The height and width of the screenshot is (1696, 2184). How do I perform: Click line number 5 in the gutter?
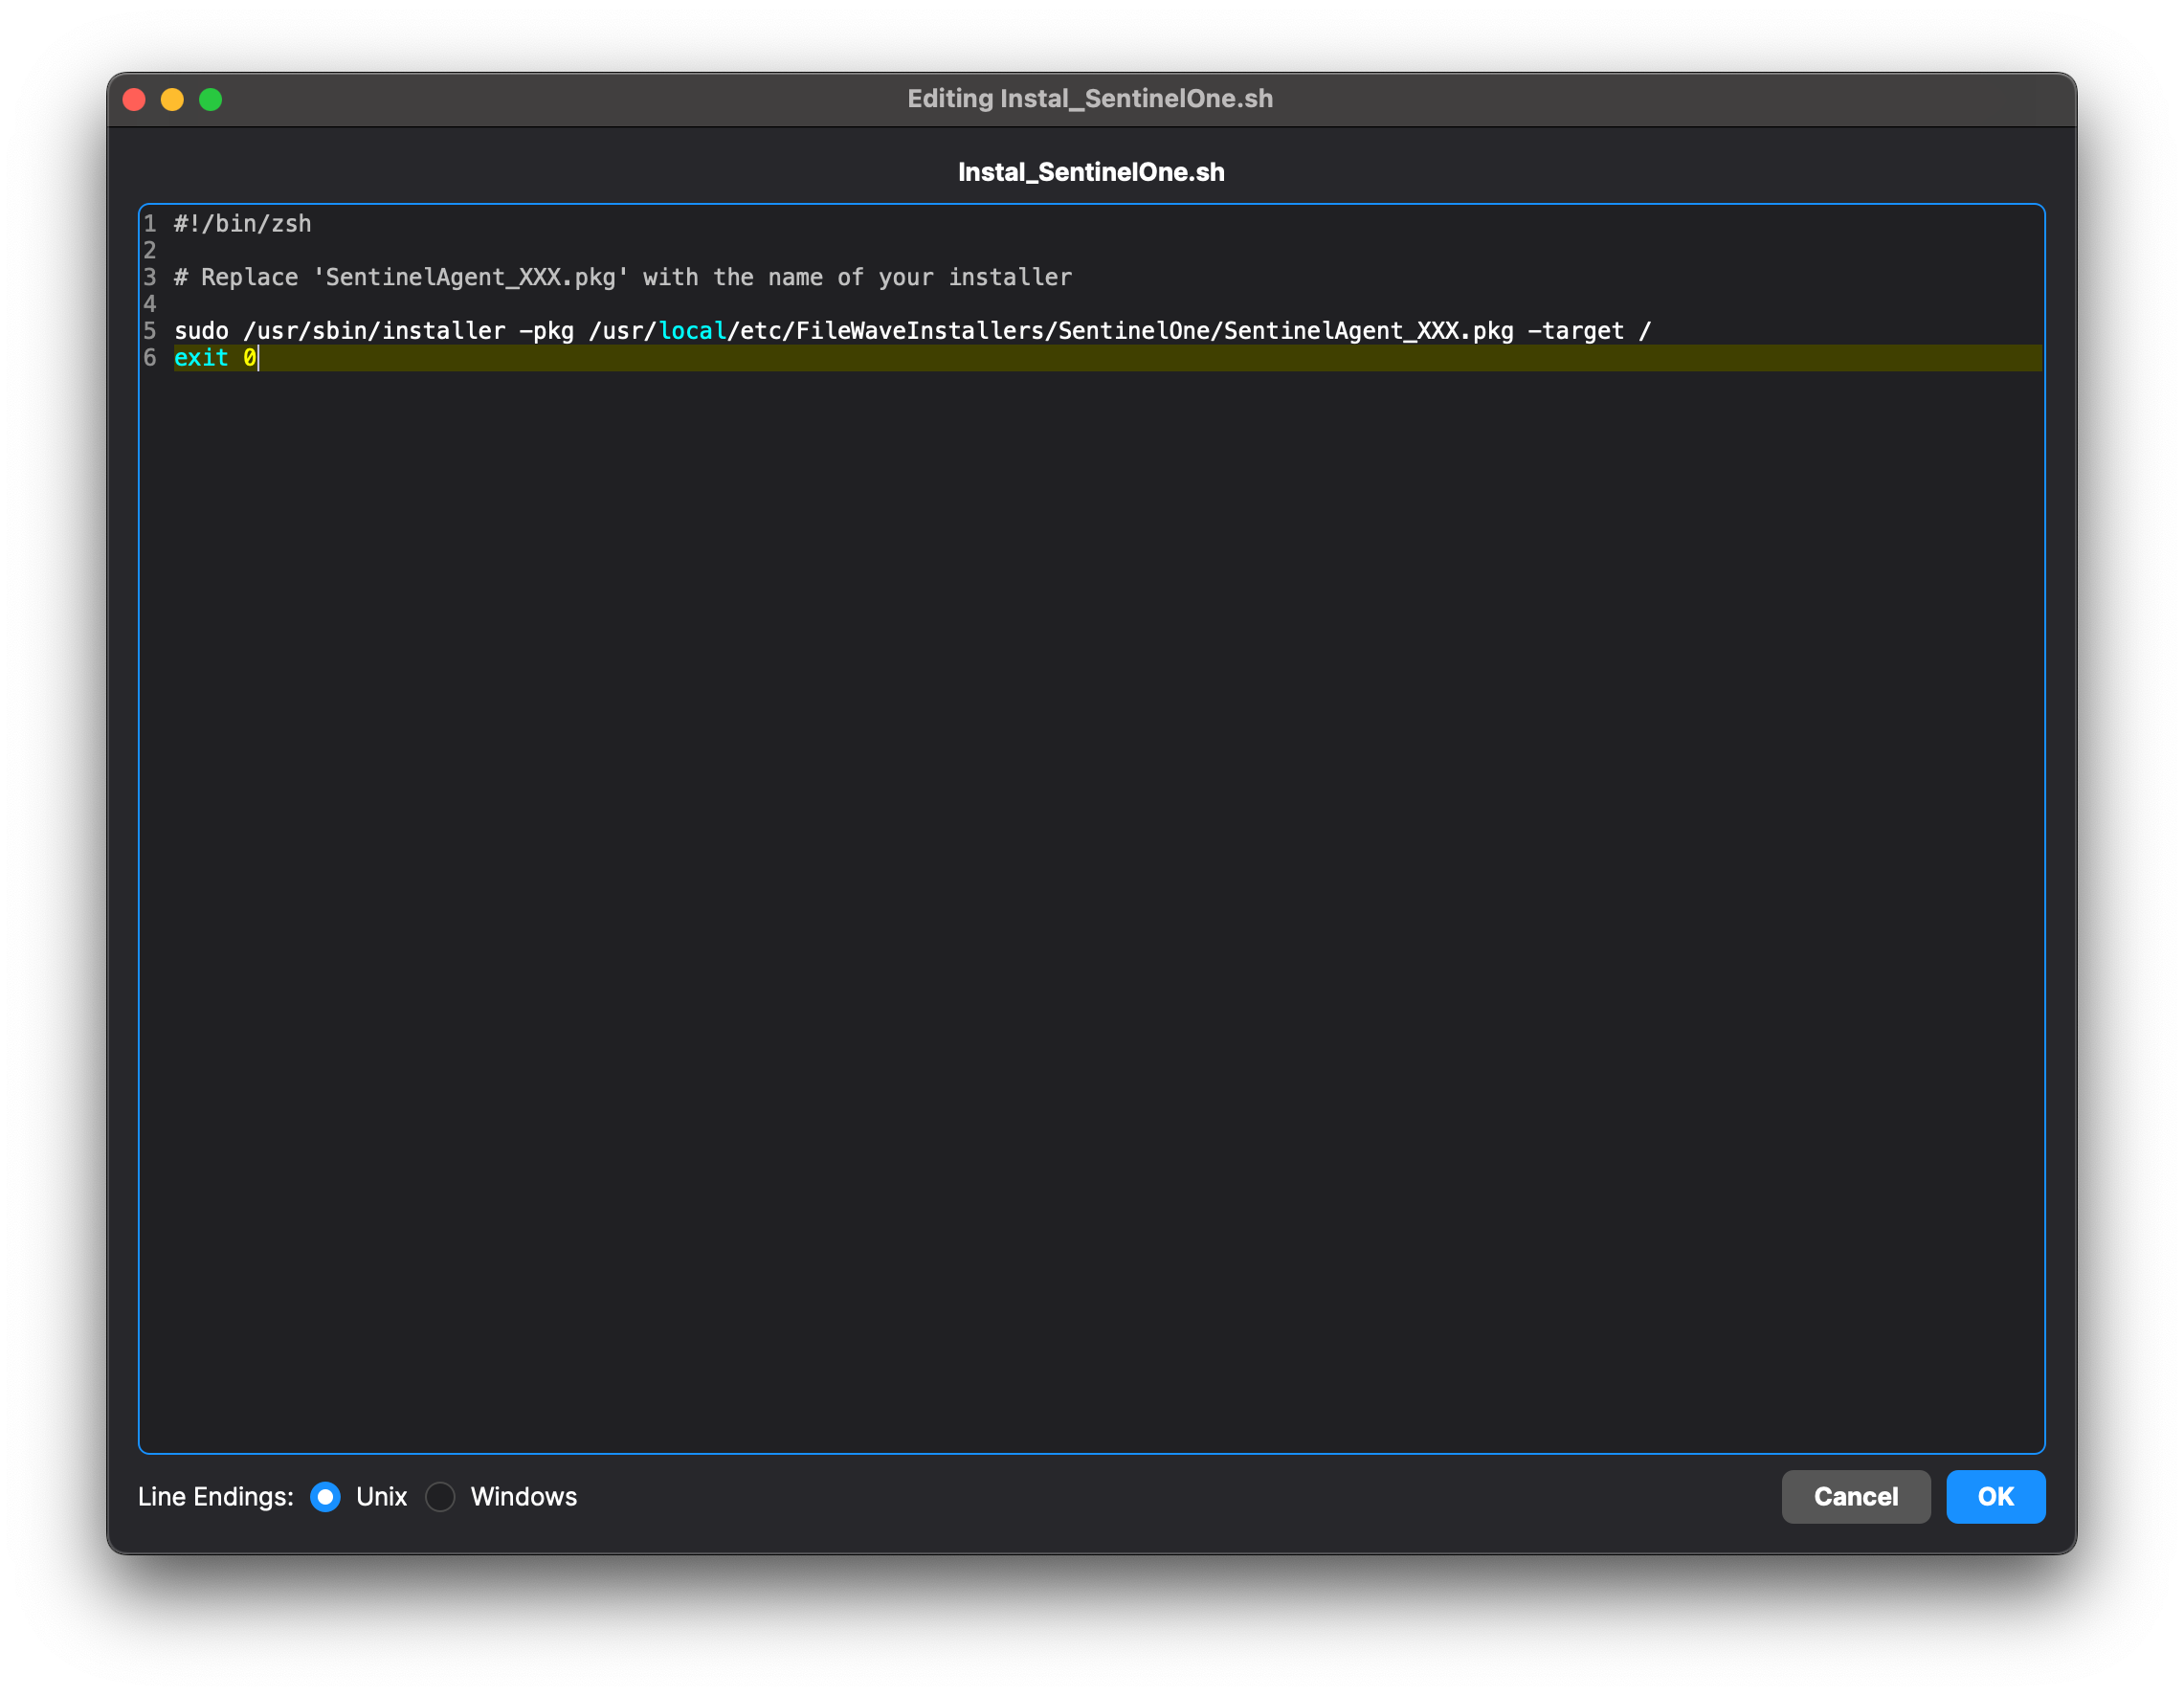[x=150, y=331]
